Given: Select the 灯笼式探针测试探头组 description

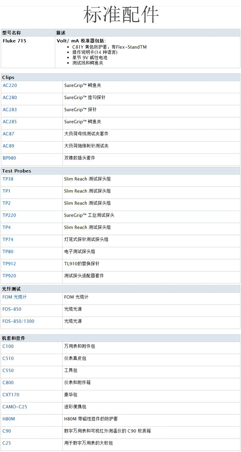Looking at the screenshot, I should [x=86, y=239].
